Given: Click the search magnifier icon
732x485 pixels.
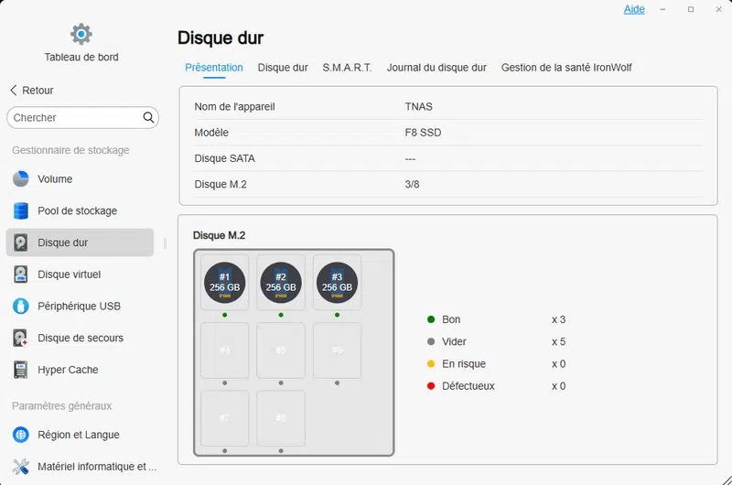Looking at the screenshot, I should pyautogui.click(x=148, y=118).
